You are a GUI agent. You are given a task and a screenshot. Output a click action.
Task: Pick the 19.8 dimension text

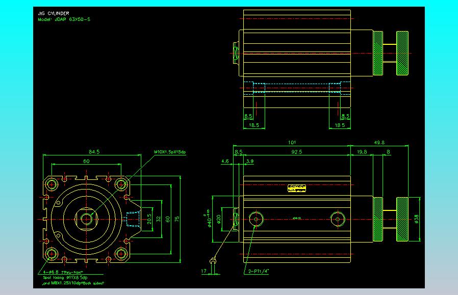coord(362,152)
